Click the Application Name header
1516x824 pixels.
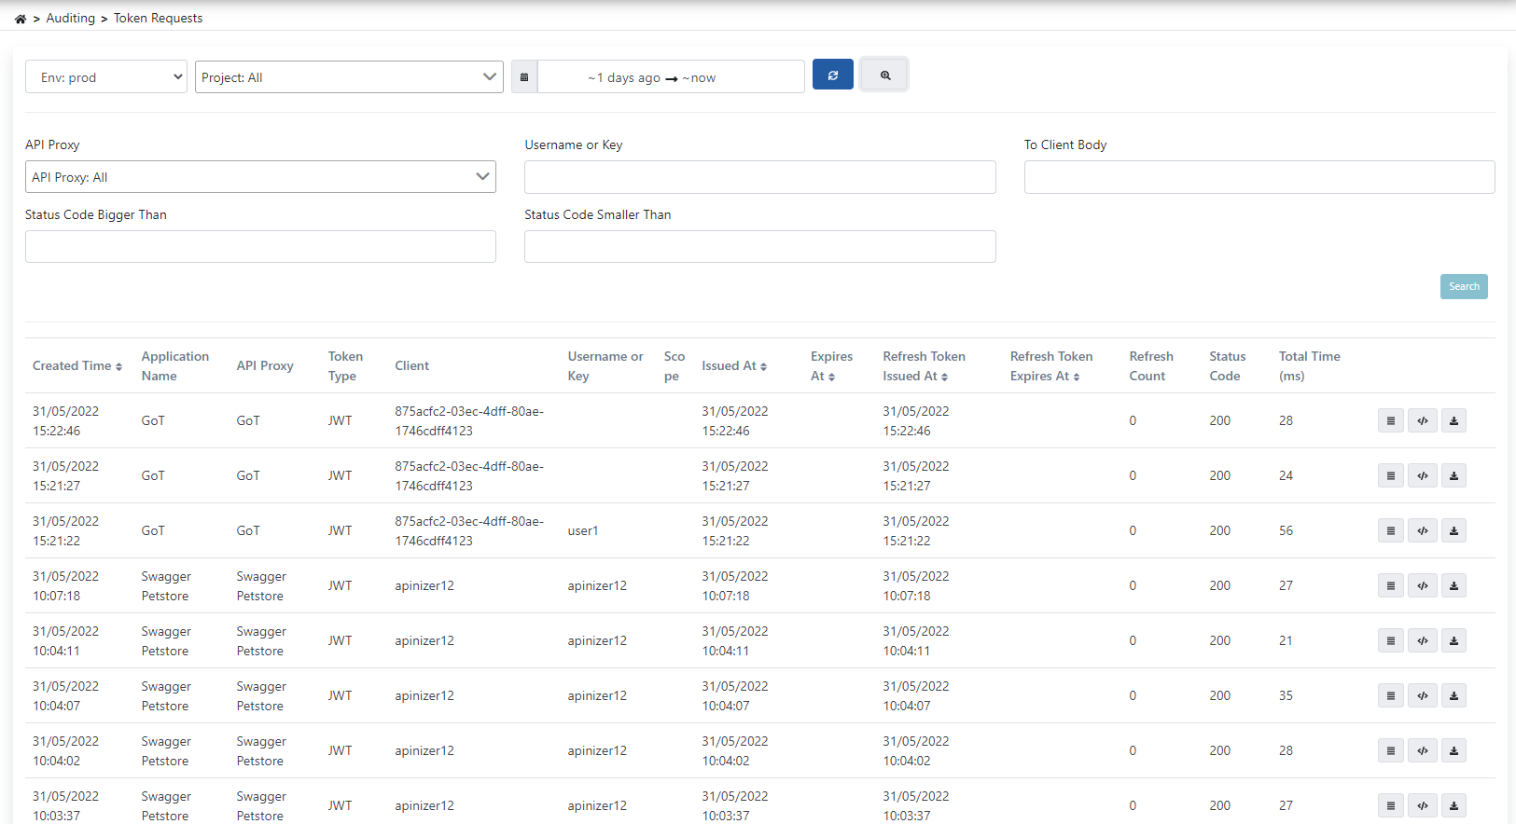point(174,366)
